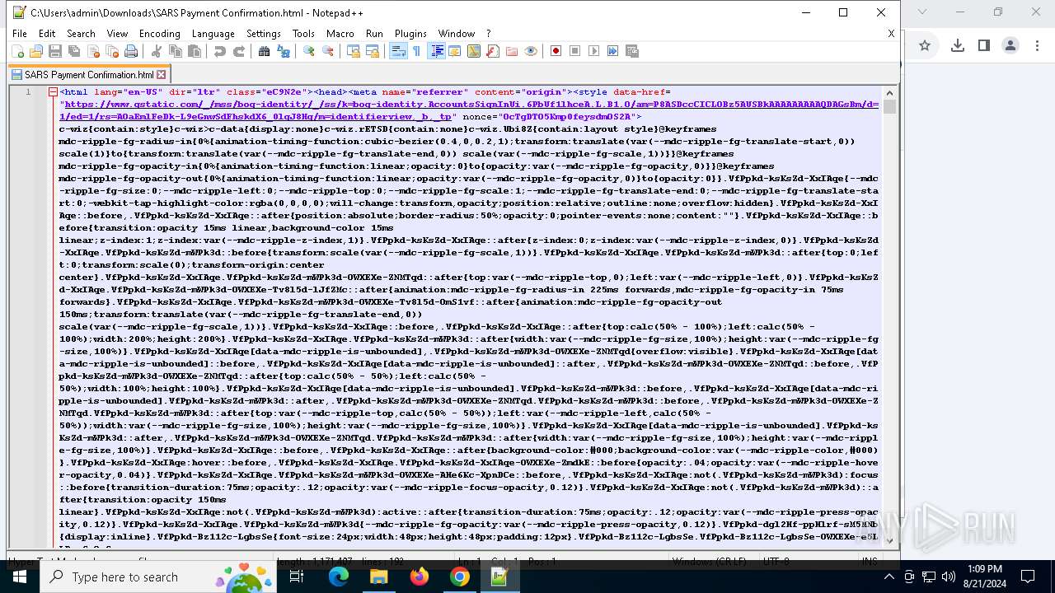Image resolution: width=1055 pixels, height=593 pixels.
Task: Open the File menu
Action: pyautogui.click(x=20, y=34)
